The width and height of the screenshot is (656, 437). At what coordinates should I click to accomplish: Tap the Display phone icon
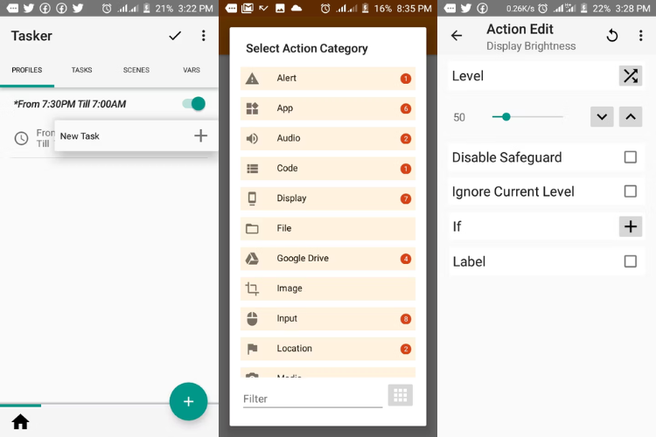[252, 198]
